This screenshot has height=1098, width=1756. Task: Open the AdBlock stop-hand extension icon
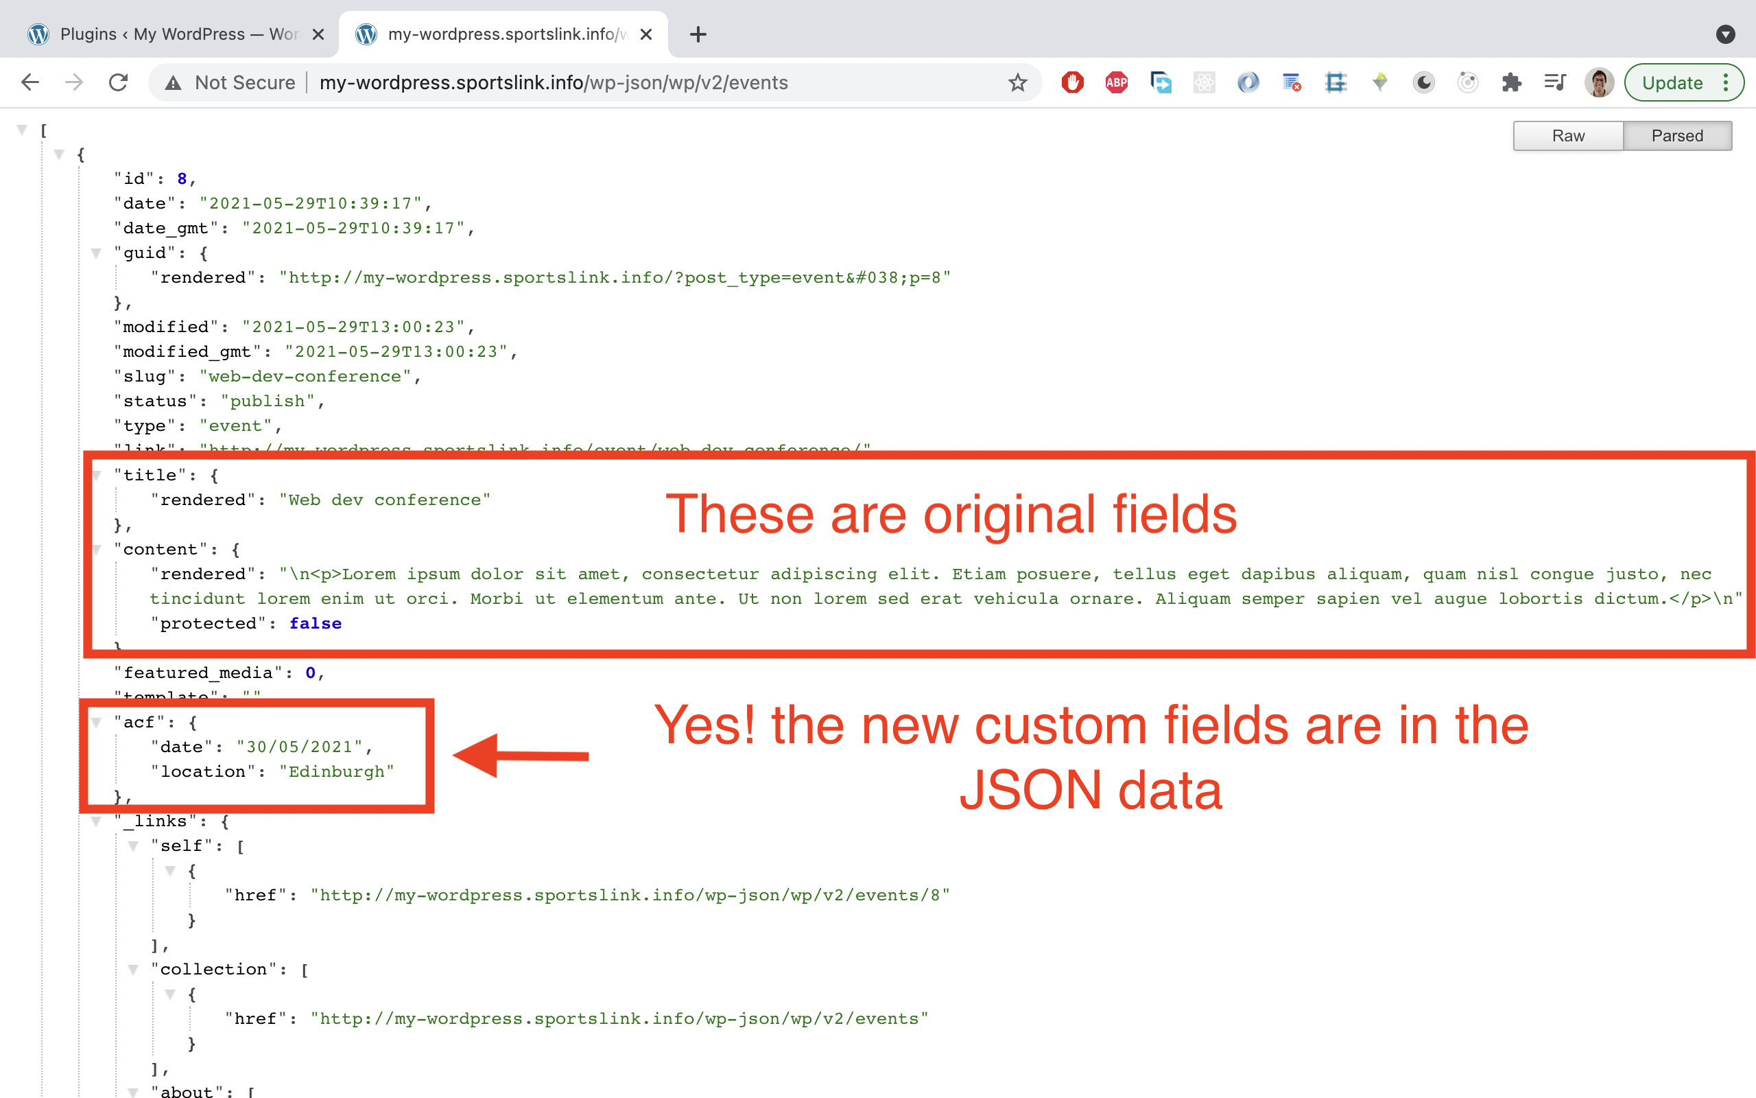(1073, 82)
